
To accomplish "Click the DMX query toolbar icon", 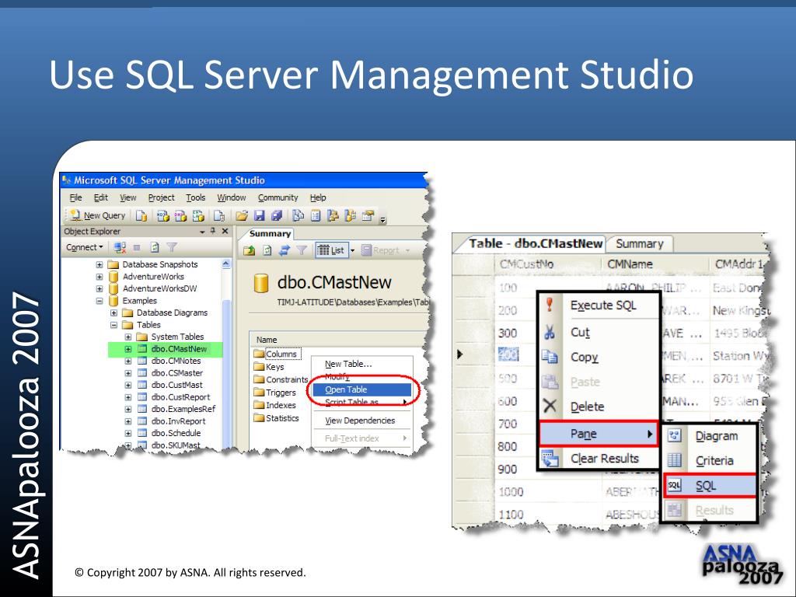I will pyautogui.click(x=180, y=216).
